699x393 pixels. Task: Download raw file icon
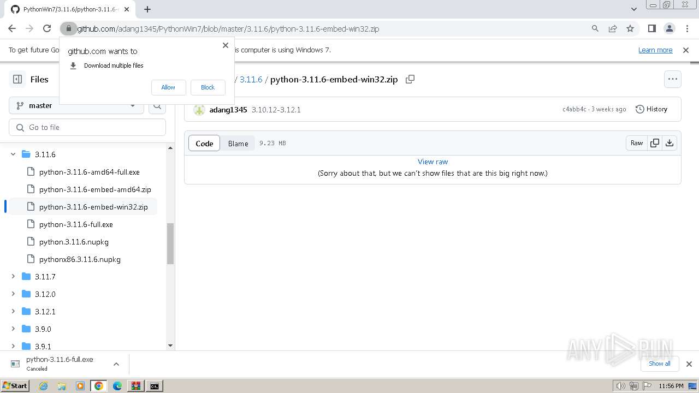(x=670, y=143)
